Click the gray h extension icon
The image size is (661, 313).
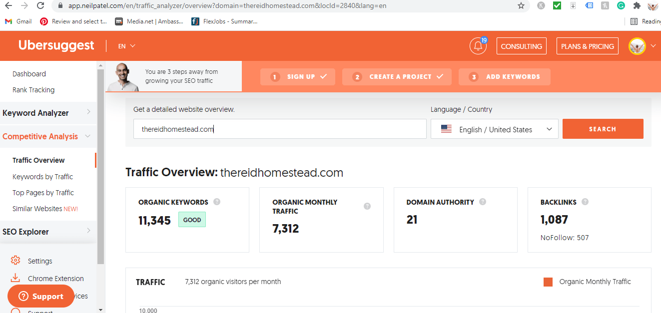[605, 6]
